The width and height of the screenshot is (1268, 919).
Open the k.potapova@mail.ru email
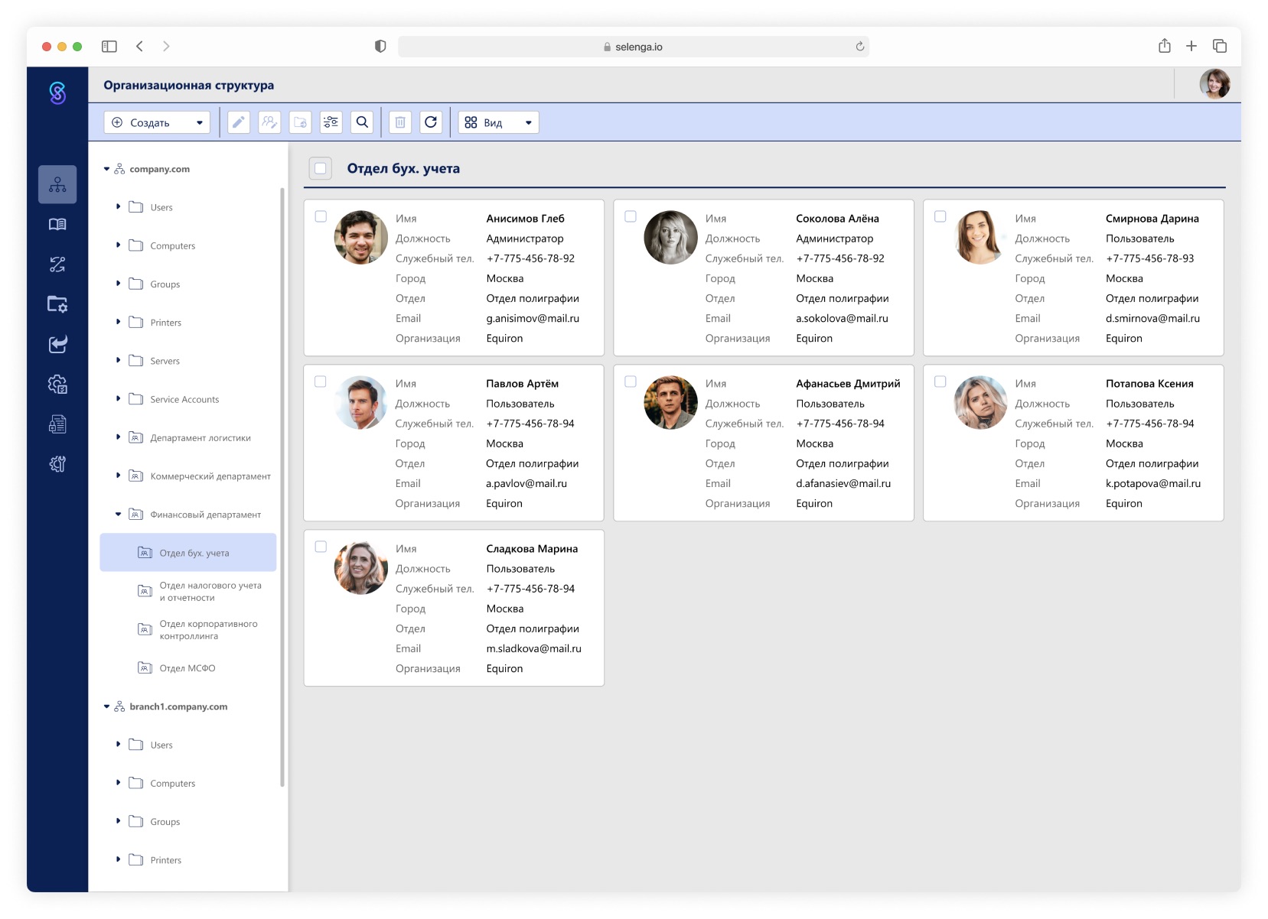click(1153, 483)
